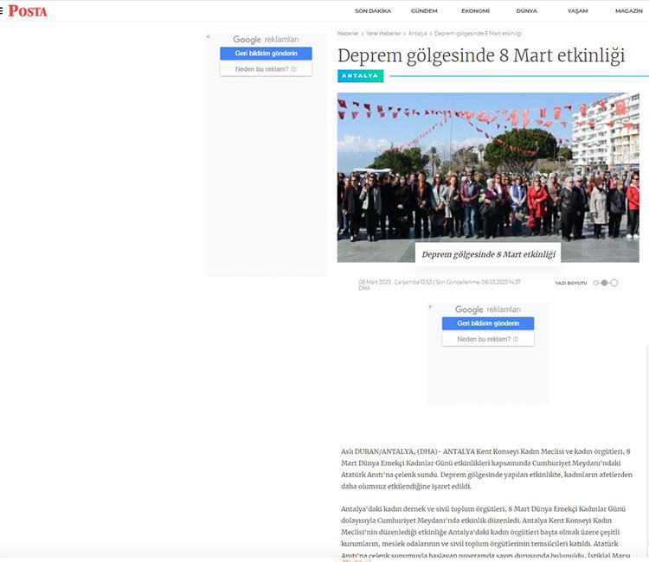Select smallest font size option
The height and width of the screenshot is (562, 649).
pyautogui.click(x=595, y=283)
